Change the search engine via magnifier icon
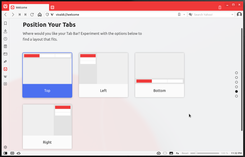245x157 pixels. pos(191,14)
